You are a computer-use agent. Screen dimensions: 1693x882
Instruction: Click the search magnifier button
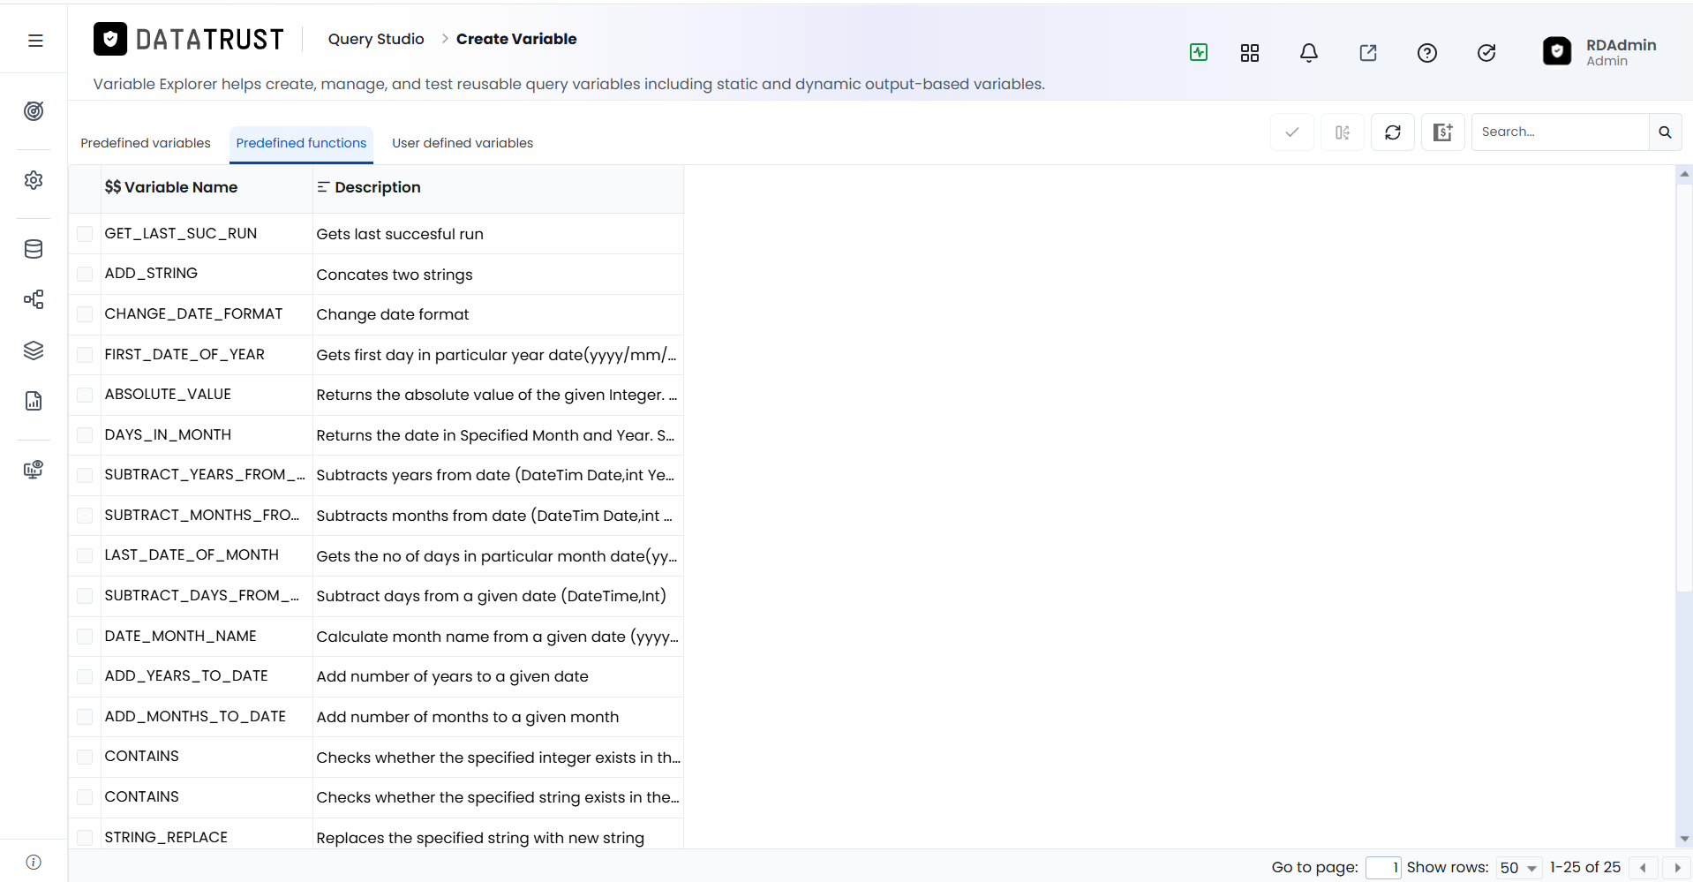click(x=1665, y=132)
